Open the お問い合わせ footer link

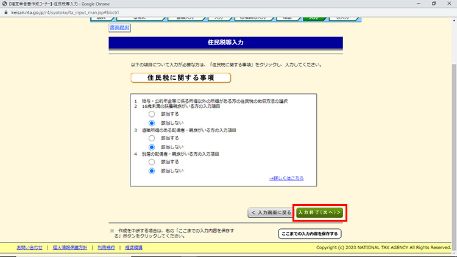click(29, 248)
